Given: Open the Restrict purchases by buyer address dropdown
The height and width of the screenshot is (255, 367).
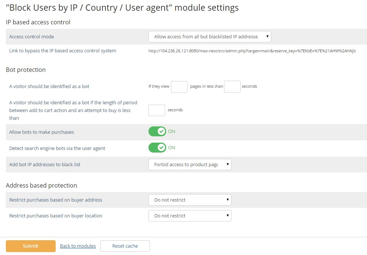Looking at the screenshot, I should pos(190,200).
